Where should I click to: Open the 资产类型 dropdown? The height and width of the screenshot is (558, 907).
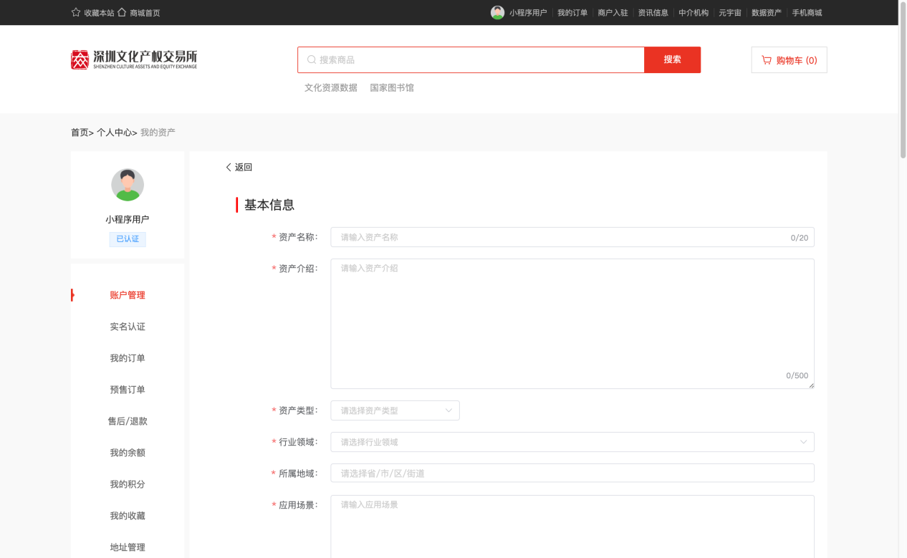coord(395,410)
